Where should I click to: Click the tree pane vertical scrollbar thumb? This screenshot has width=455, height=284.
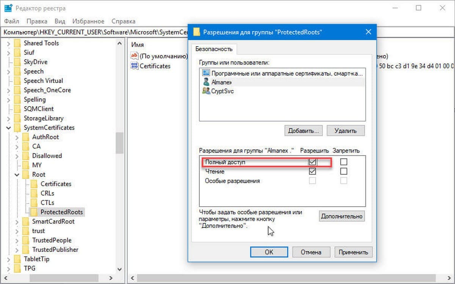119,143
